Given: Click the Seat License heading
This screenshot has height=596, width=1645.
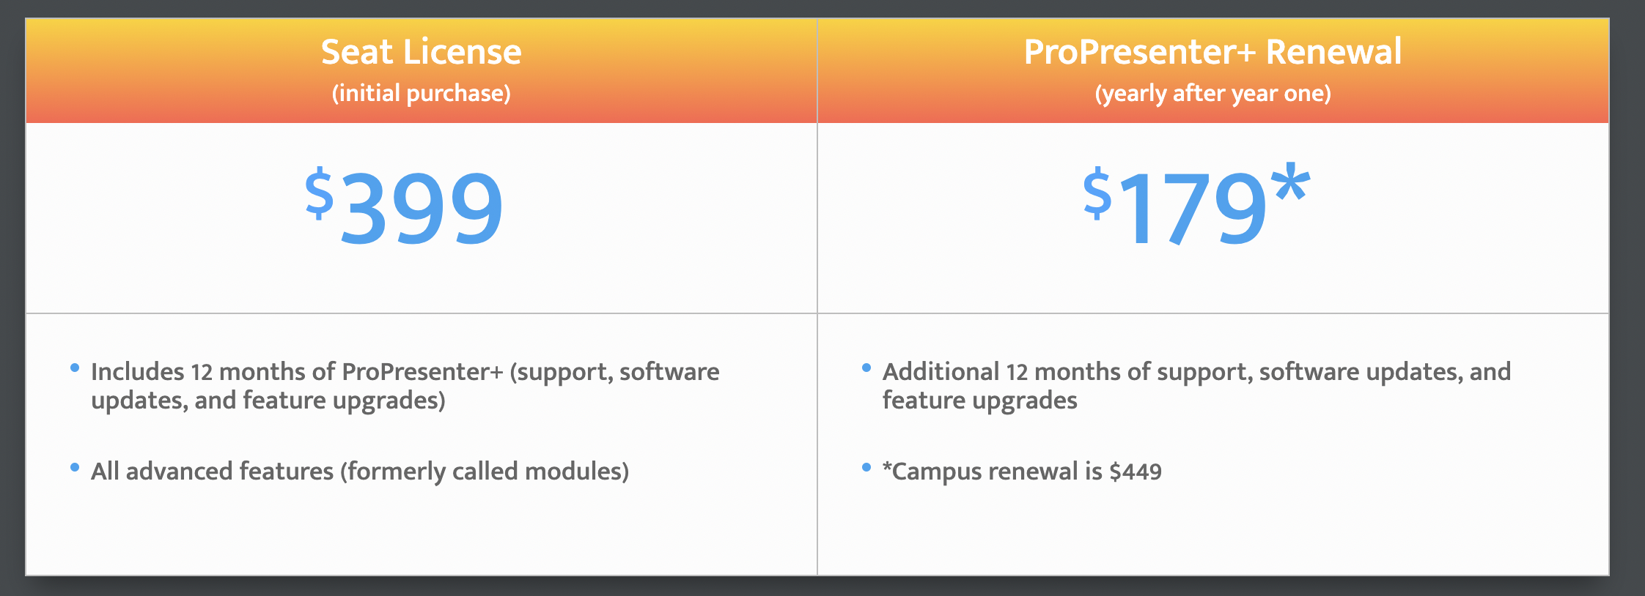Looking at the screenshot, I should click(x=421, y=52).
